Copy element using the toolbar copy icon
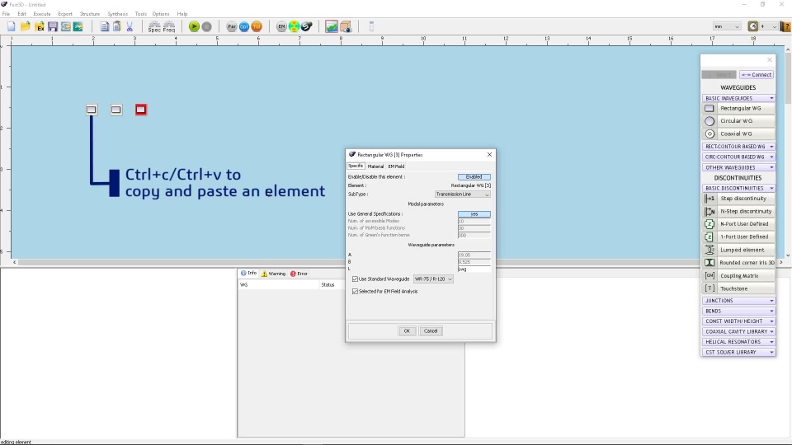 pyautogui.click(x=105, y=26)
